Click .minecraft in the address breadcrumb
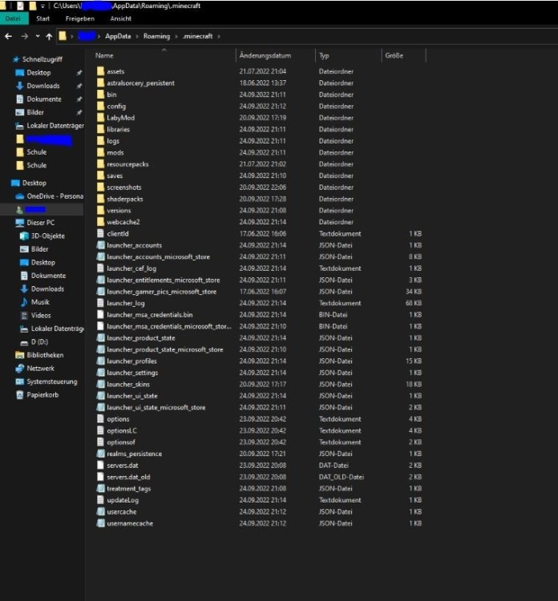 197,36
